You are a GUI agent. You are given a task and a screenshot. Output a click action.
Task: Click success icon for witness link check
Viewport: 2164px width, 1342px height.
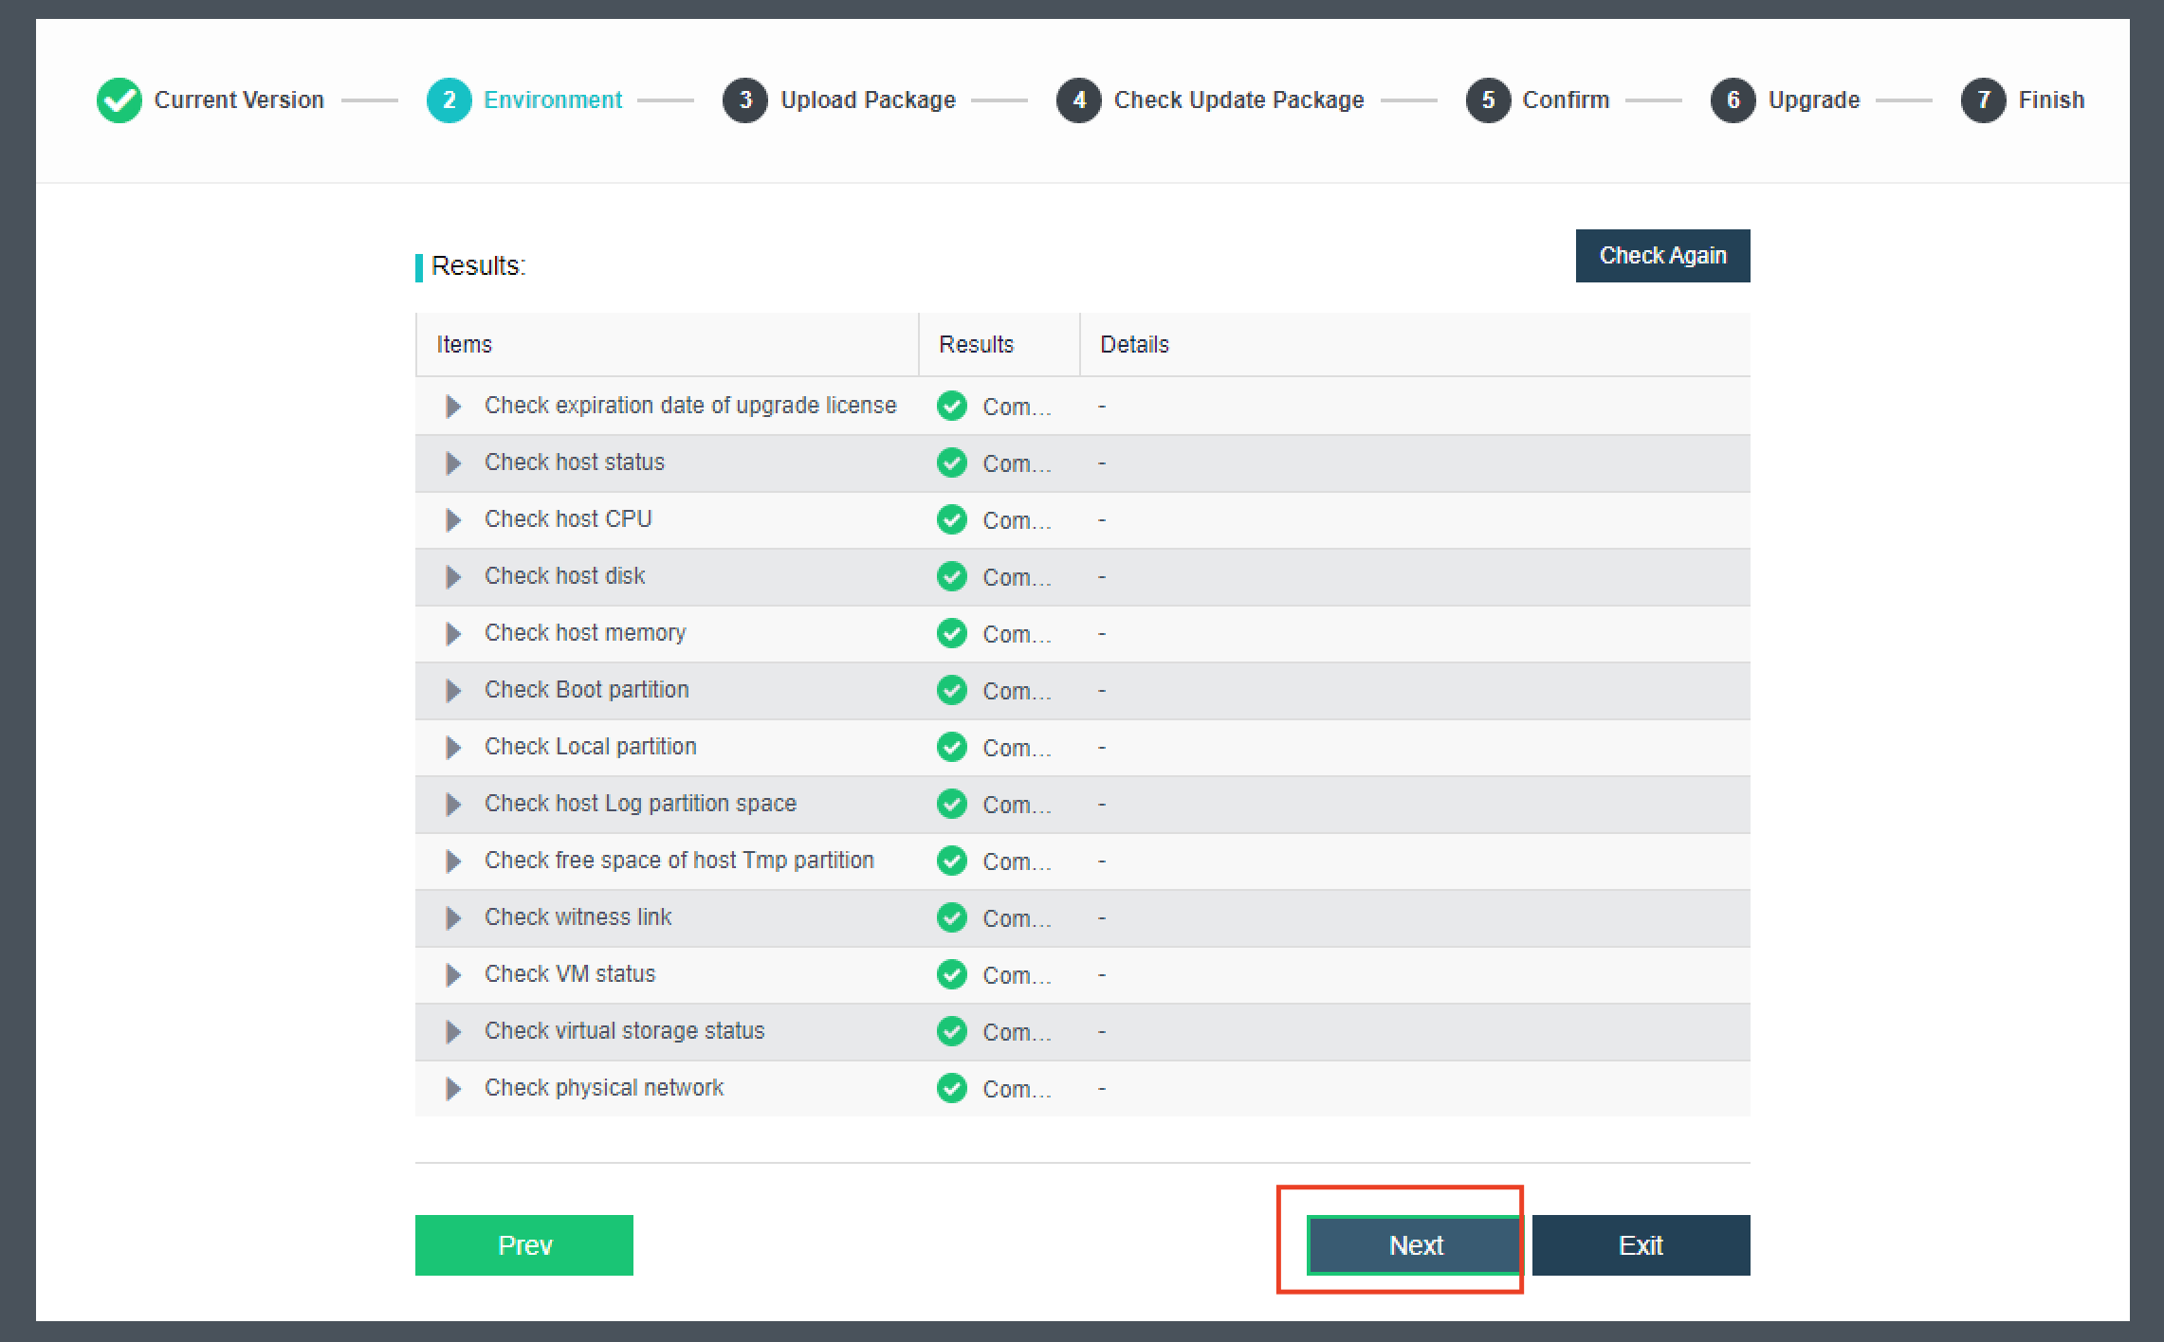coord(952,917)
